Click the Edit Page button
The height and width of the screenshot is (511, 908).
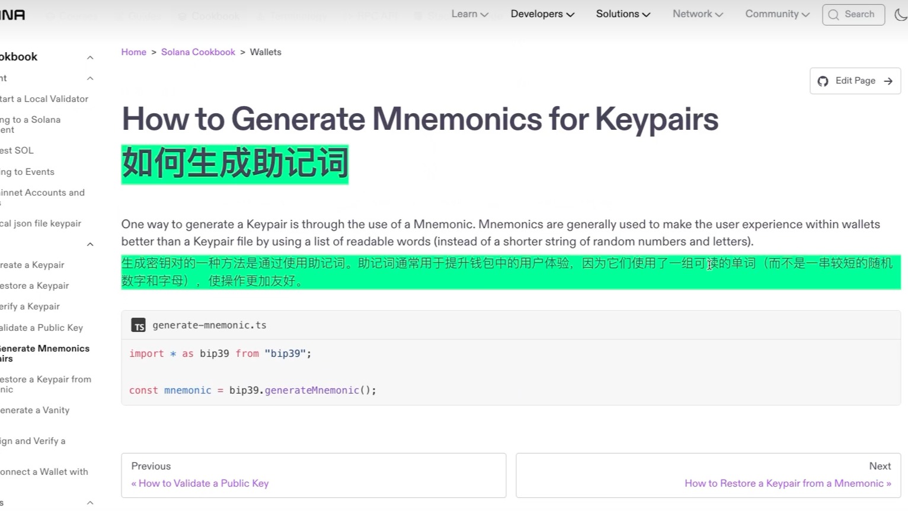[855, 81]
